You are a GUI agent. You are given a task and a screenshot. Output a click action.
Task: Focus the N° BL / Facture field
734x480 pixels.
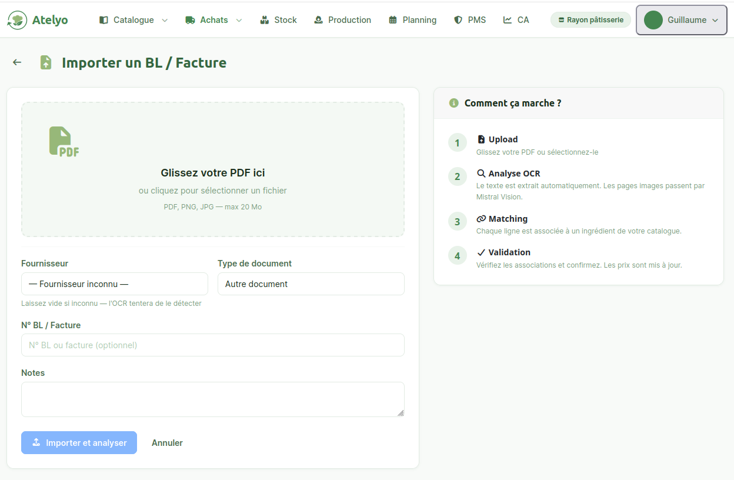[212, 345]
